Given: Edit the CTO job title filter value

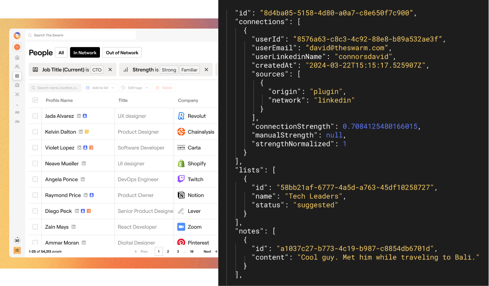Looking at the screenshot, I should click(x=97, y=70).
